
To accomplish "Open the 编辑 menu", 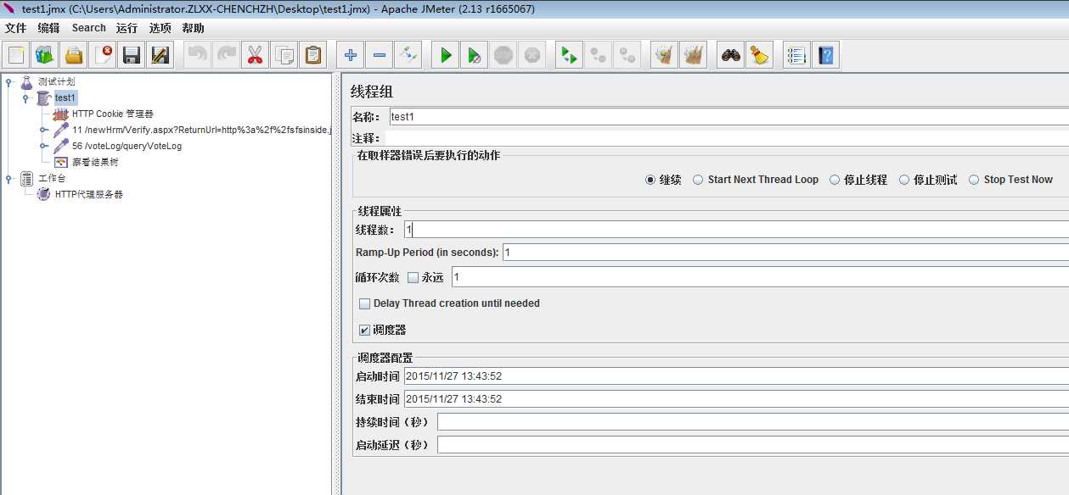I will (49, 28).
